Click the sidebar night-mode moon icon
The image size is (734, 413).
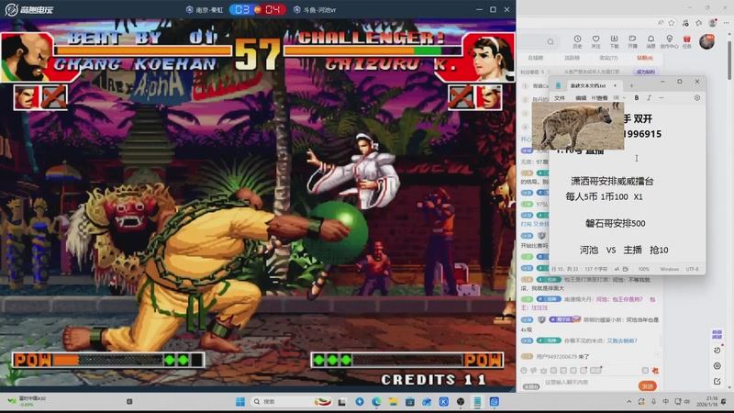(x=717, y=351)
